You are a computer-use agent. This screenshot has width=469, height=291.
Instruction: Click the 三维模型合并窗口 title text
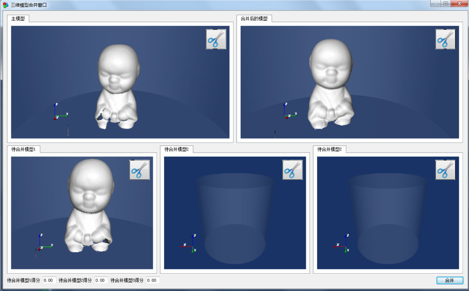pyautogui.click(x=29, y=5)
